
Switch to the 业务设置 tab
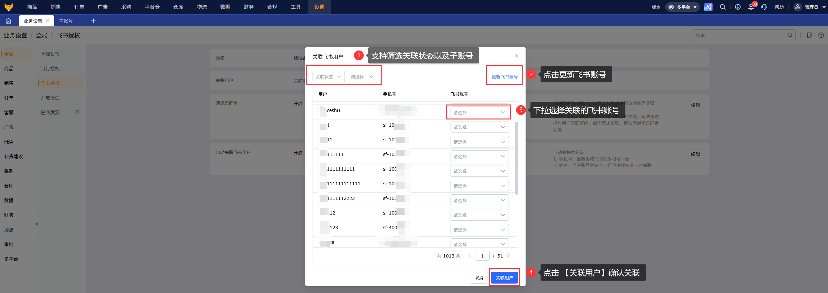[33, 21]
